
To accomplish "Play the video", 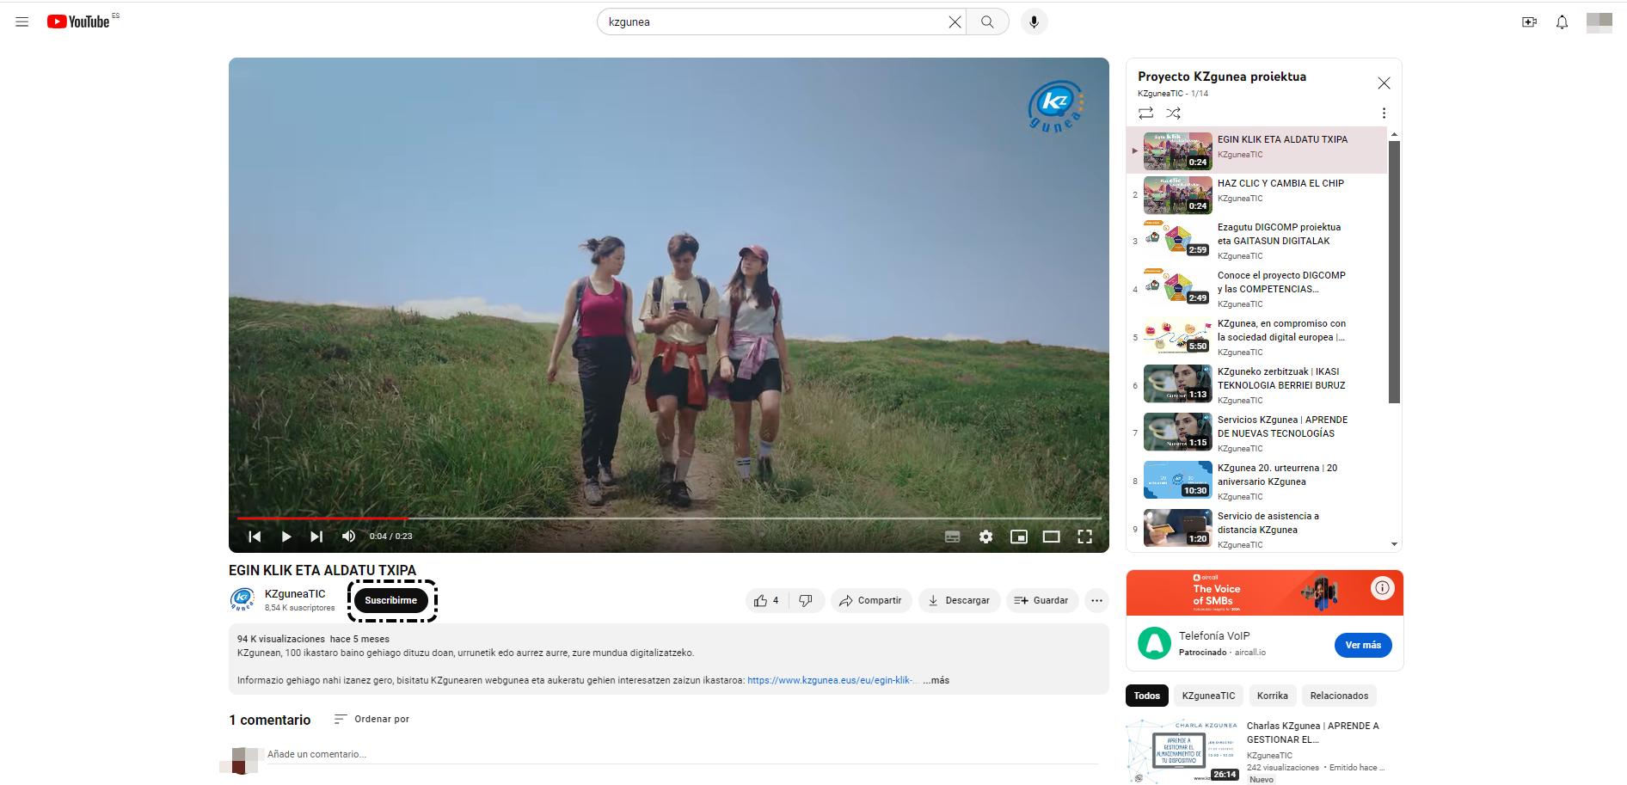I will [x=286, y=537].
